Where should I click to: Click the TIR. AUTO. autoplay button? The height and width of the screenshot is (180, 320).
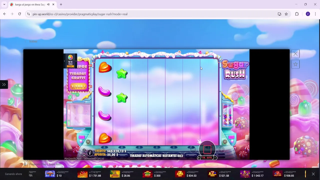pos(207,158)
